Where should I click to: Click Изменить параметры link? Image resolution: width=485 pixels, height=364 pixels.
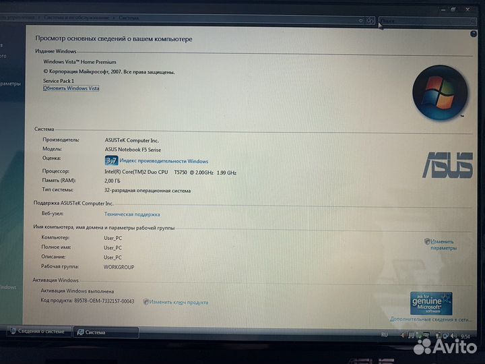443,245
